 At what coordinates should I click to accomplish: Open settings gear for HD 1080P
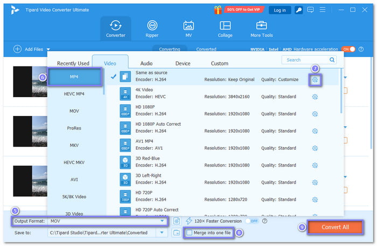[x=315, y=114]
